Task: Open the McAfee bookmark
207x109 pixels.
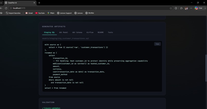Action: coord(90,13)
